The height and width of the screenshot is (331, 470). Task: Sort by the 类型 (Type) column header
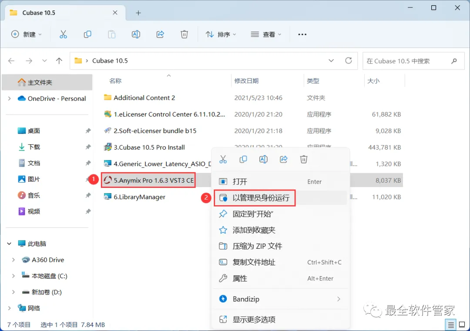313,81
